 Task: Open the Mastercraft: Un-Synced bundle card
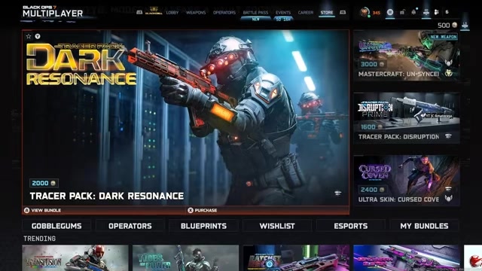tap(407, 55)
